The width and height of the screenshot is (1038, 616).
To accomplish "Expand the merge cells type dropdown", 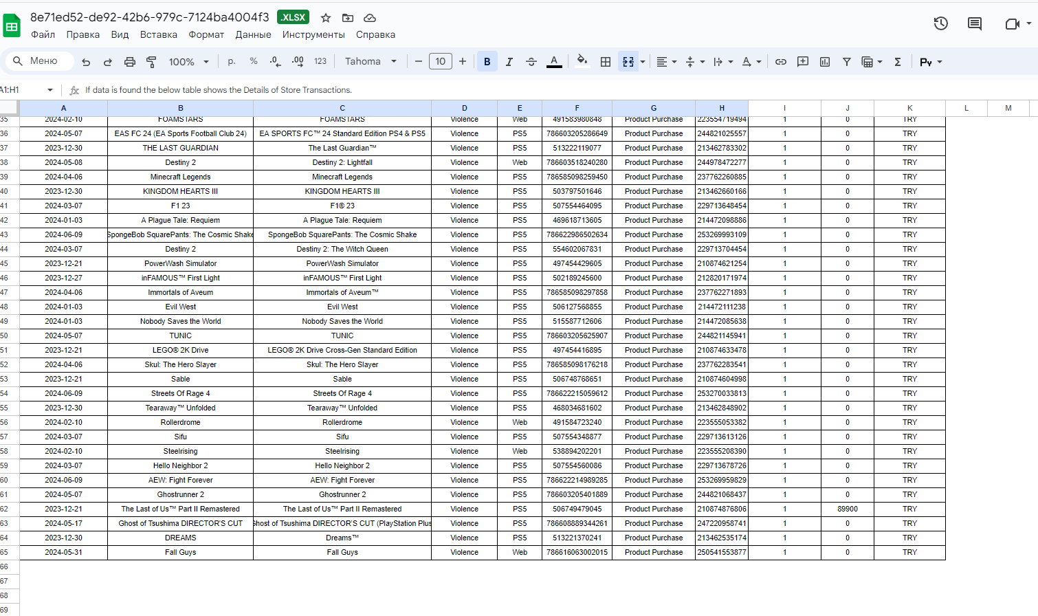I will pos(643,62).
